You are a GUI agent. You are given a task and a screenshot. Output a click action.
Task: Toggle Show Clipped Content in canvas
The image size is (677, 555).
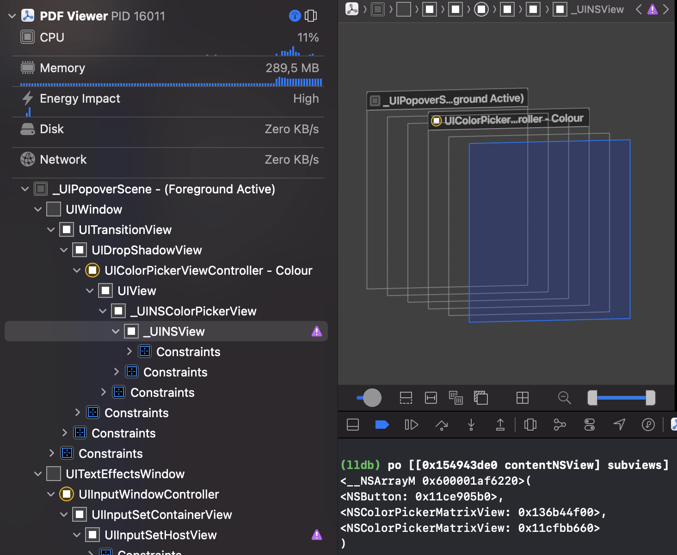(406, 398)
